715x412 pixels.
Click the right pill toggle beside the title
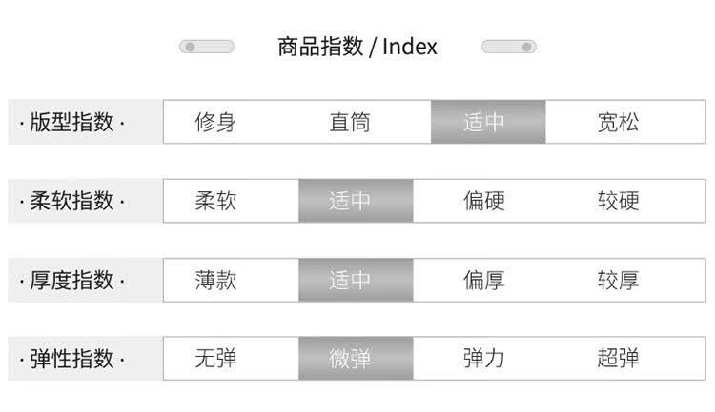(509, 47)
